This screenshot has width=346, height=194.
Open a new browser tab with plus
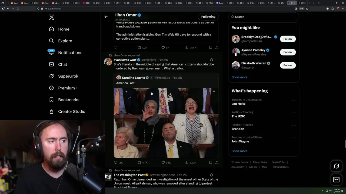point(314,3)
